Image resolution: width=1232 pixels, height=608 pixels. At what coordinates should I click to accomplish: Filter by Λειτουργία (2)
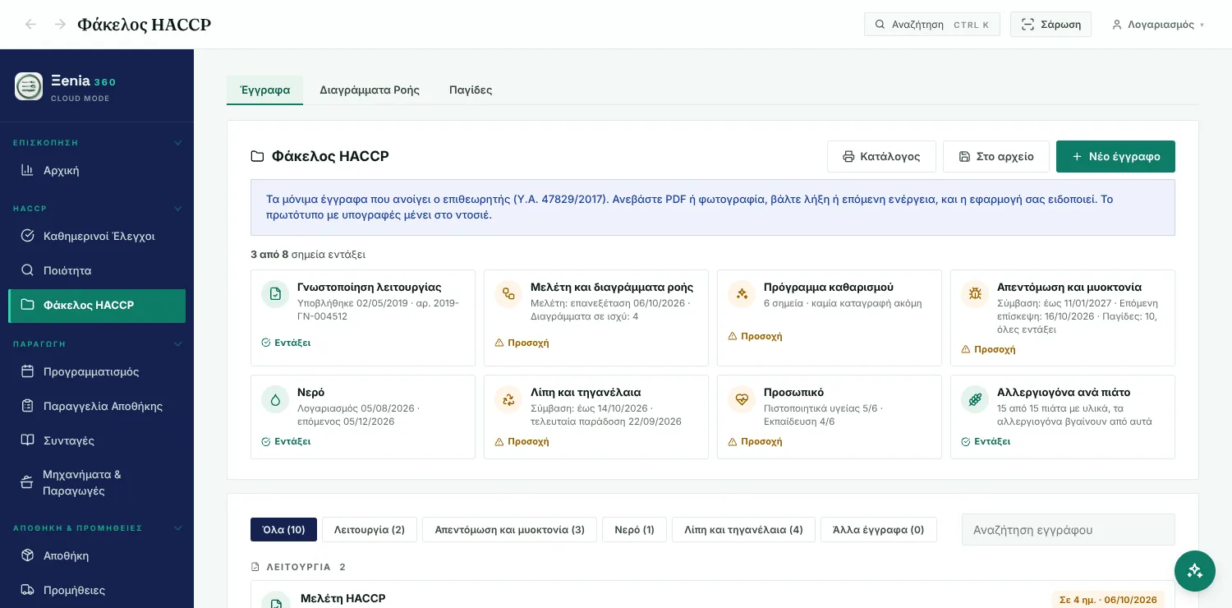pyautogui.click(x=370, y=530)
